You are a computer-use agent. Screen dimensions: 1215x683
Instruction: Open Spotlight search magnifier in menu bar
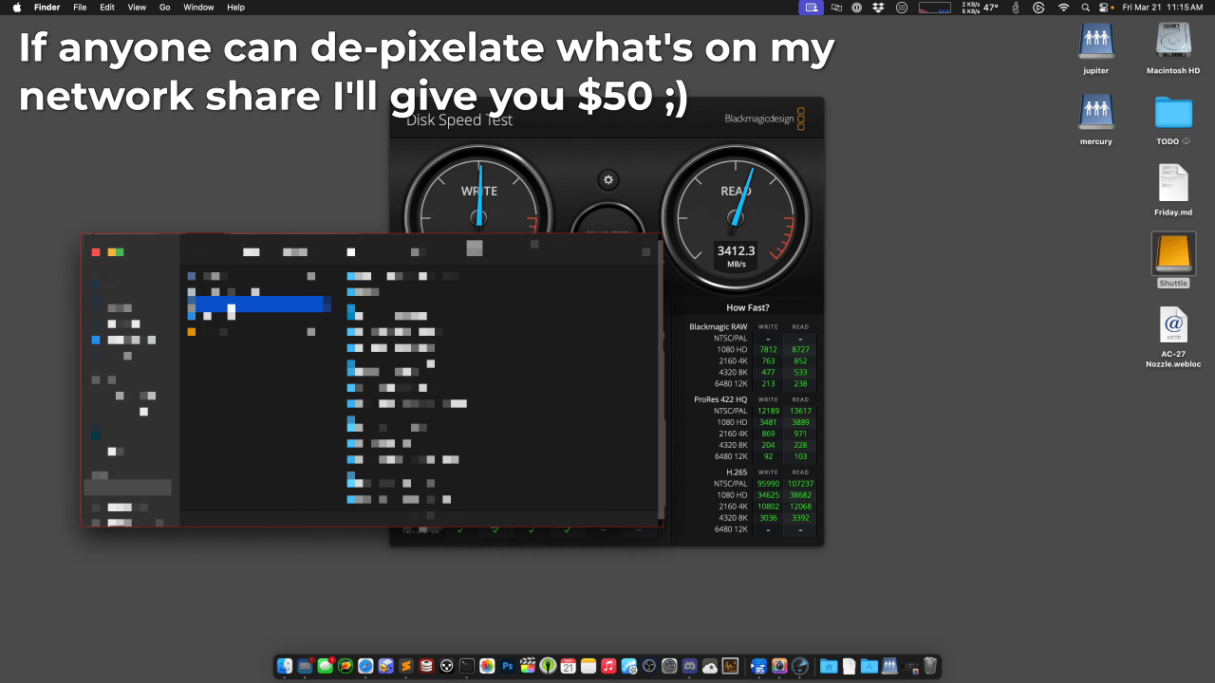coord(1085,7)
